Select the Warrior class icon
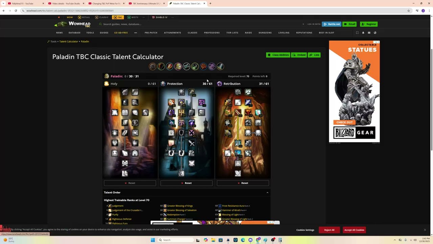 220,66
